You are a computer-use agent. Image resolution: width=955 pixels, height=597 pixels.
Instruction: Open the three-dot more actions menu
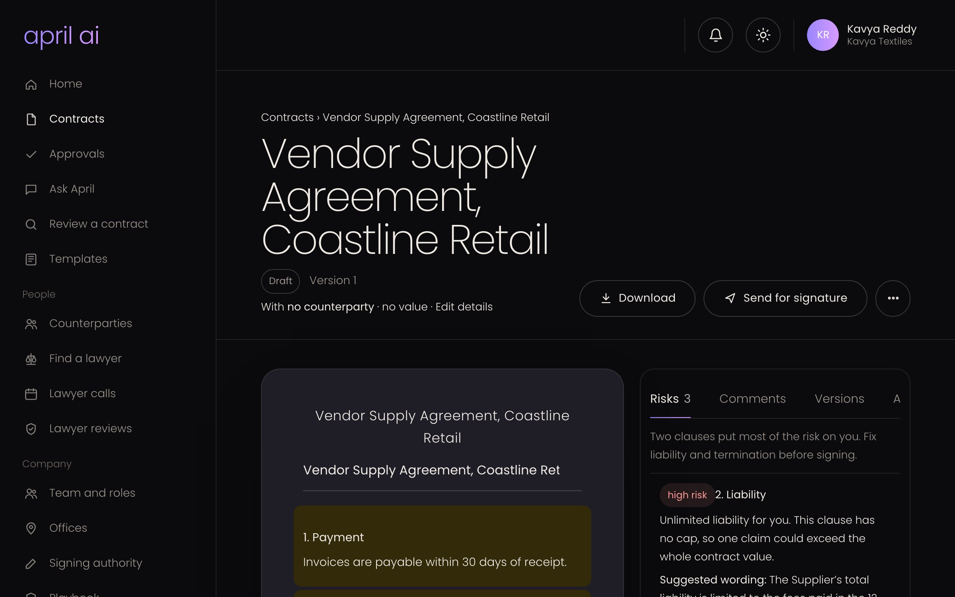pos(893,298)
